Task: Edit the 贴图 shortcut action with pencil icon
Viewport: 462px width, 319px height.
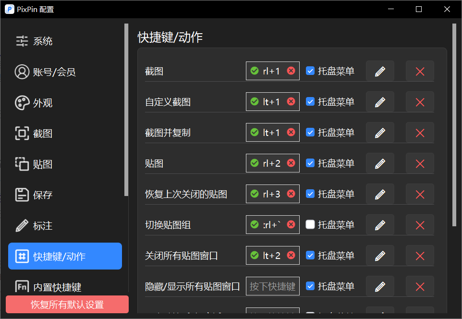Action: point(380,163)
